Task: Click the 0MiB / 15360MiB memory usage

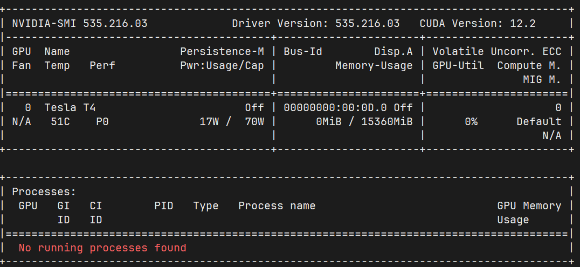Action: point(364,122)
